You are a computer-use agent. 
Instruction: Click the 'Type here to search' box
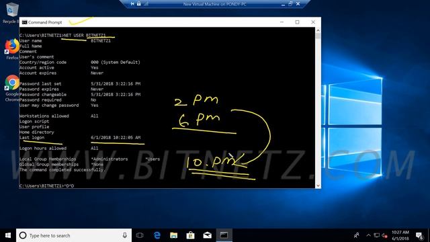73,235
